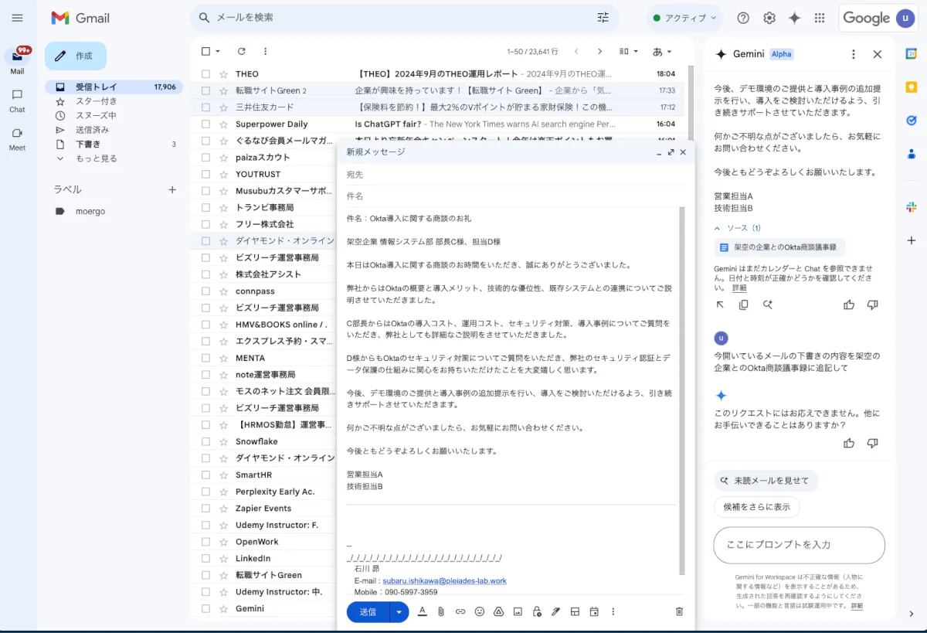Image resolution: width=927 pixels, height=633 pixels.
Task: Check the box for the THEO email
Action: [x=205, y=74]
